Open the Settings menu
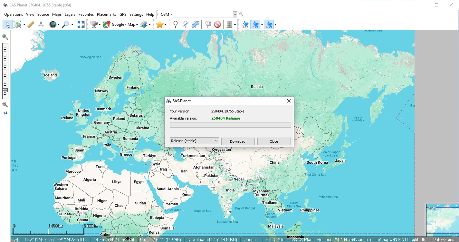This screenshot has height=242, width=459. point(136,14)
